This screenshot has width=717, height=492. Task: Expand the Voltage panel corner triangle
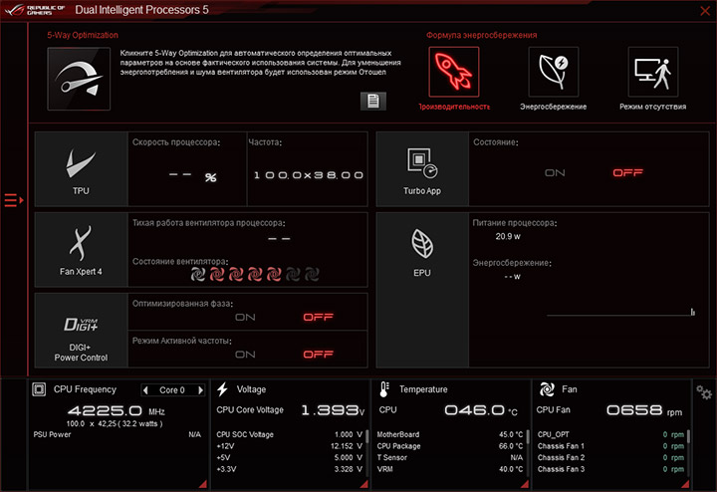364,484
